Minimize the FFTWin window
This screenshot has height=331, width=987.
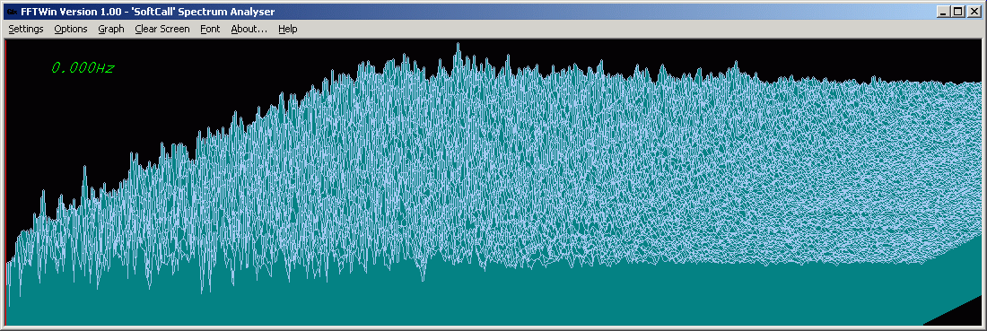(944, 12)
